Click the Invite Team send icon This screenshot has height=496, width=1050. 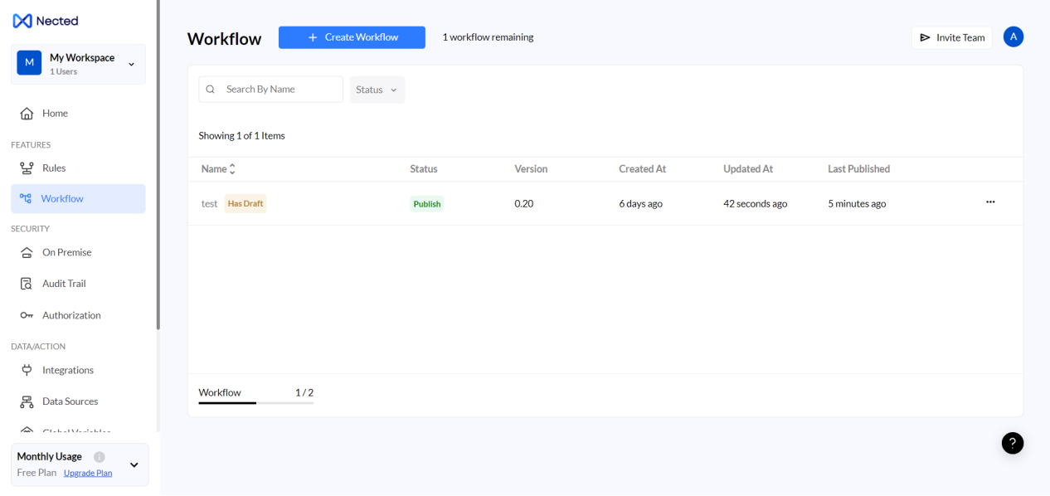click(x=926, y=37)
